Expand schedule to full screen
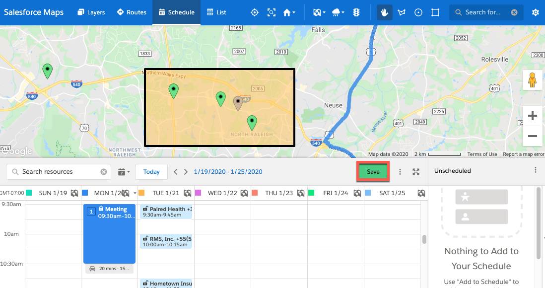This screenshot has height=288, width=545. (416, 172)
